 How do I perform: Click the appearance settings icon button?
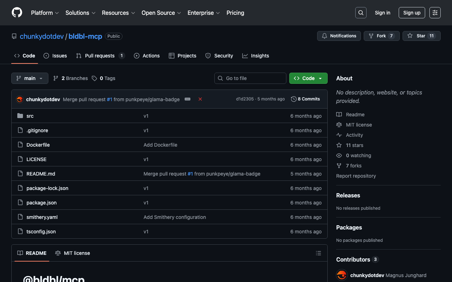pyautogui.click(x=435, y=13)
